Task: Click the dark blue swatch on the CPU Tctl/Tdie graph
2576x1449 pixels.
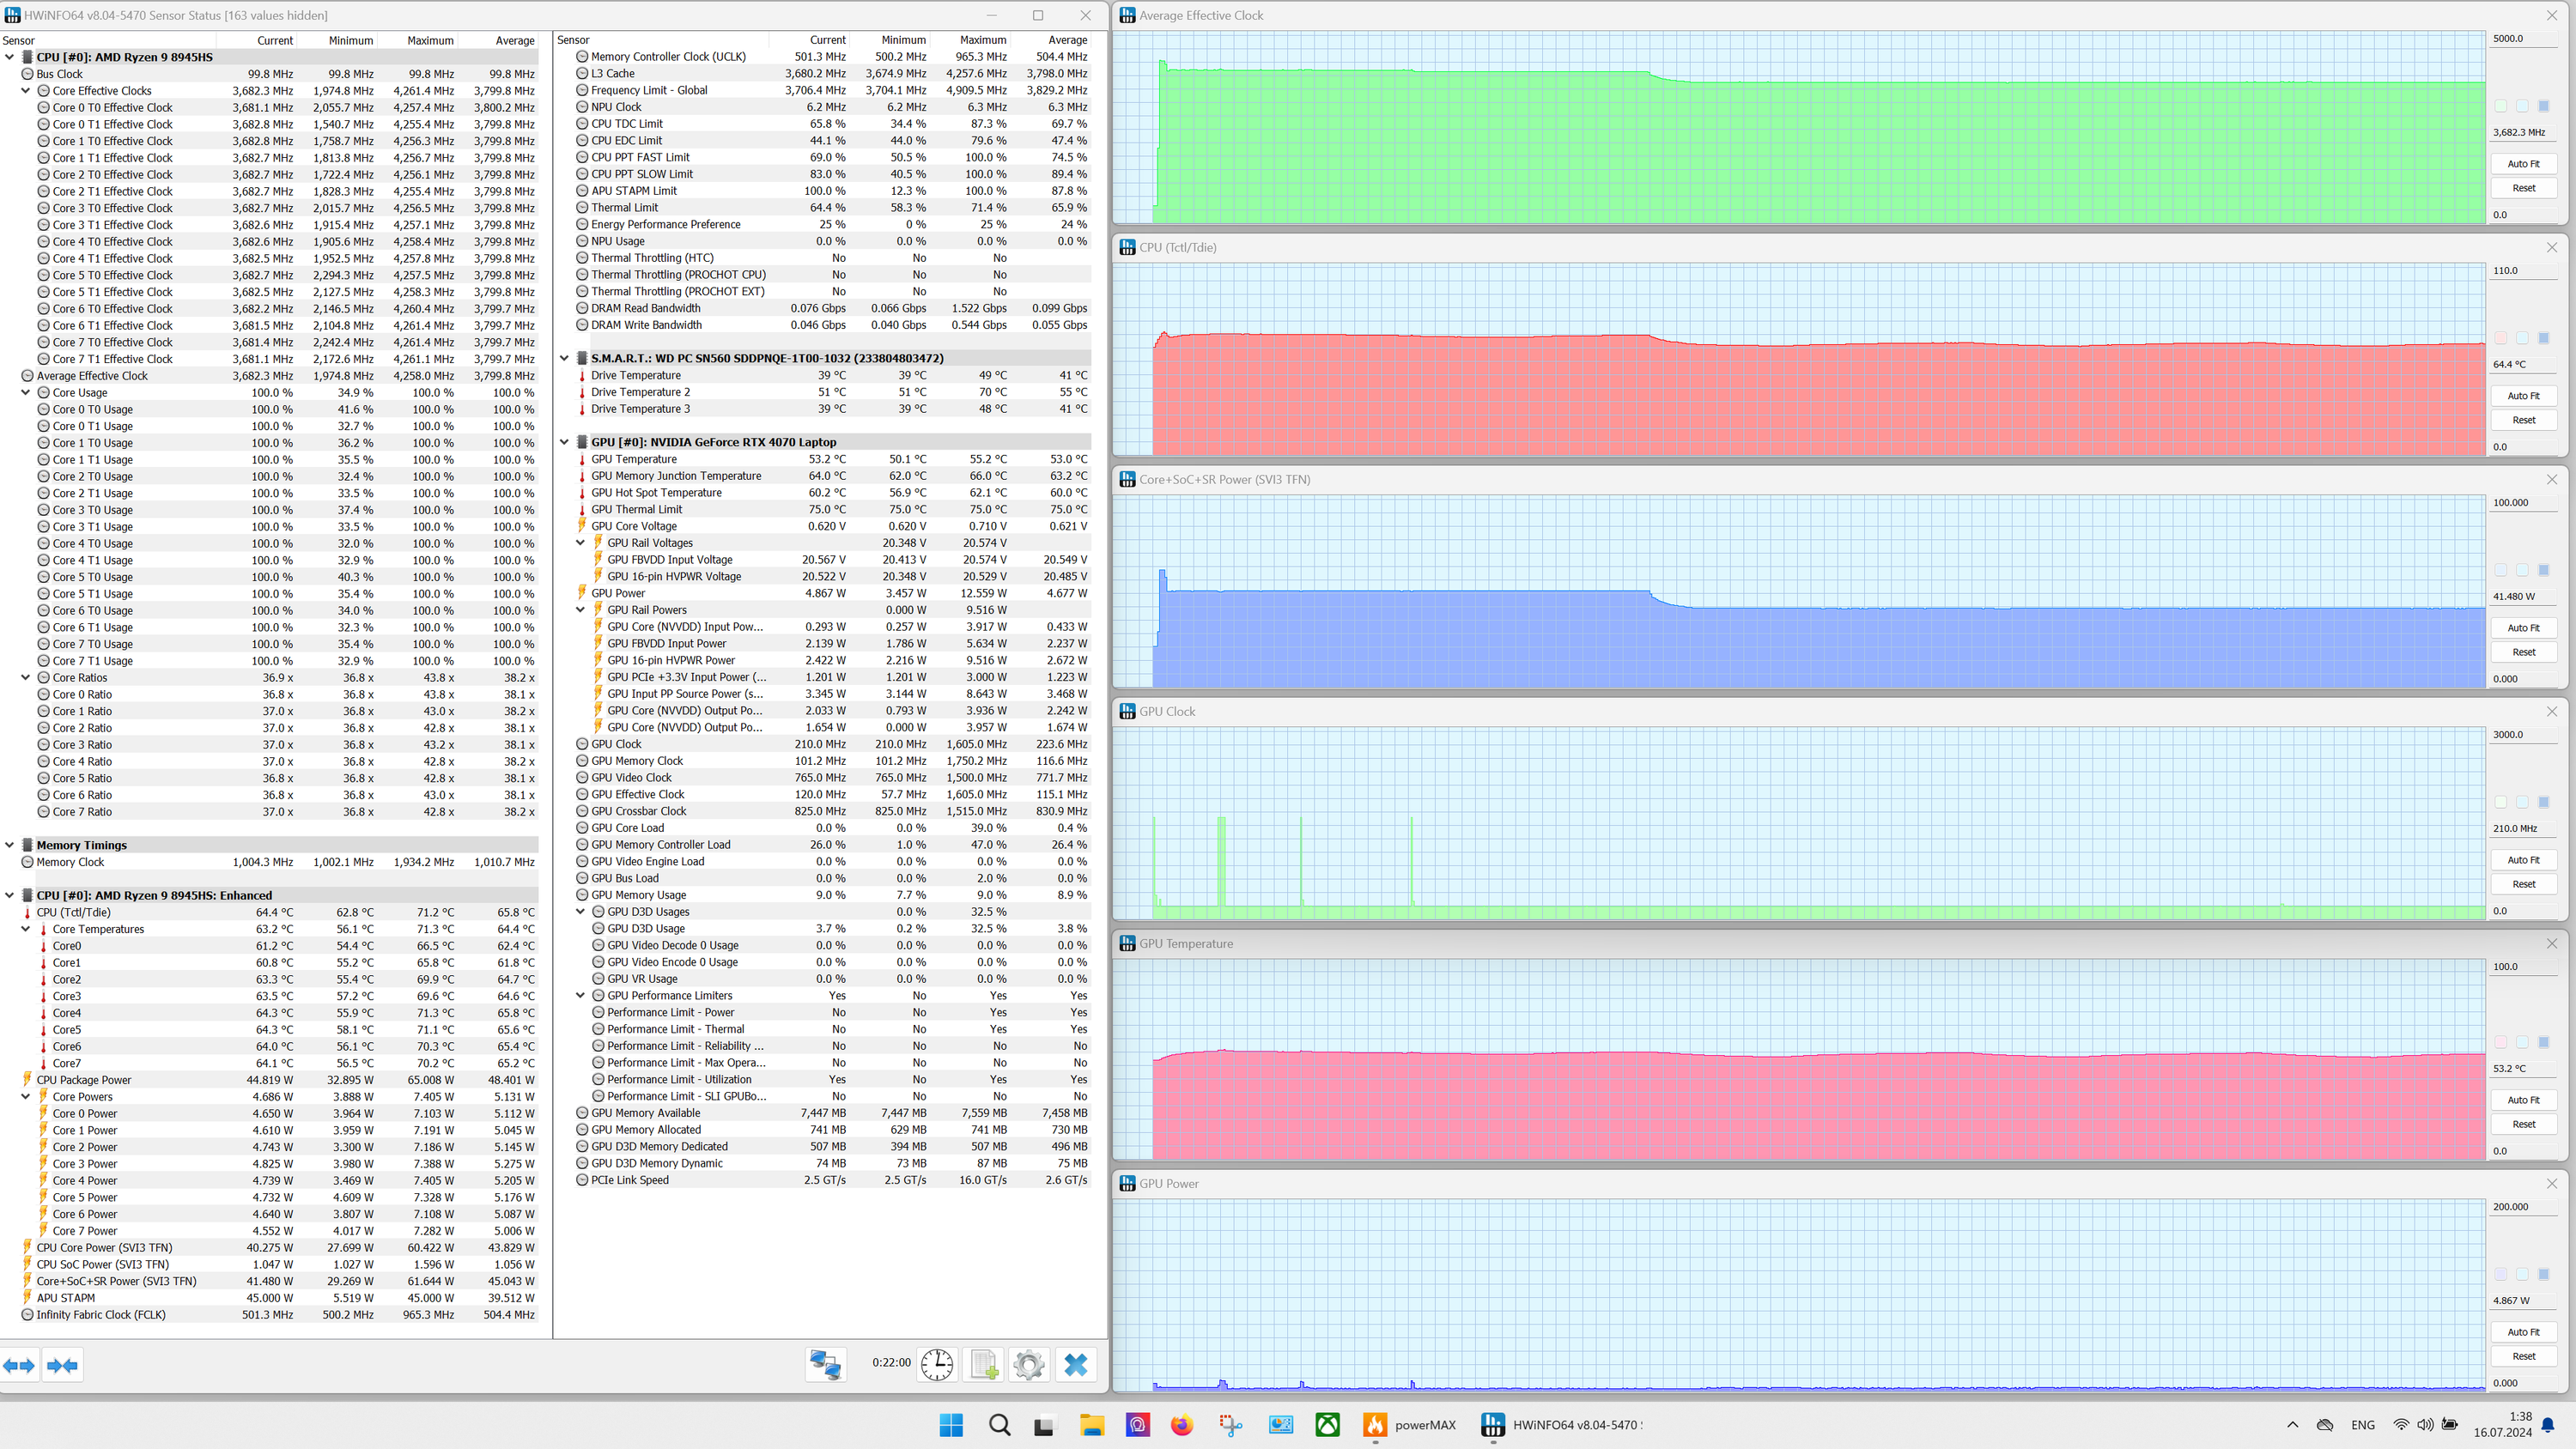Action: click(x=2544, y=338)
